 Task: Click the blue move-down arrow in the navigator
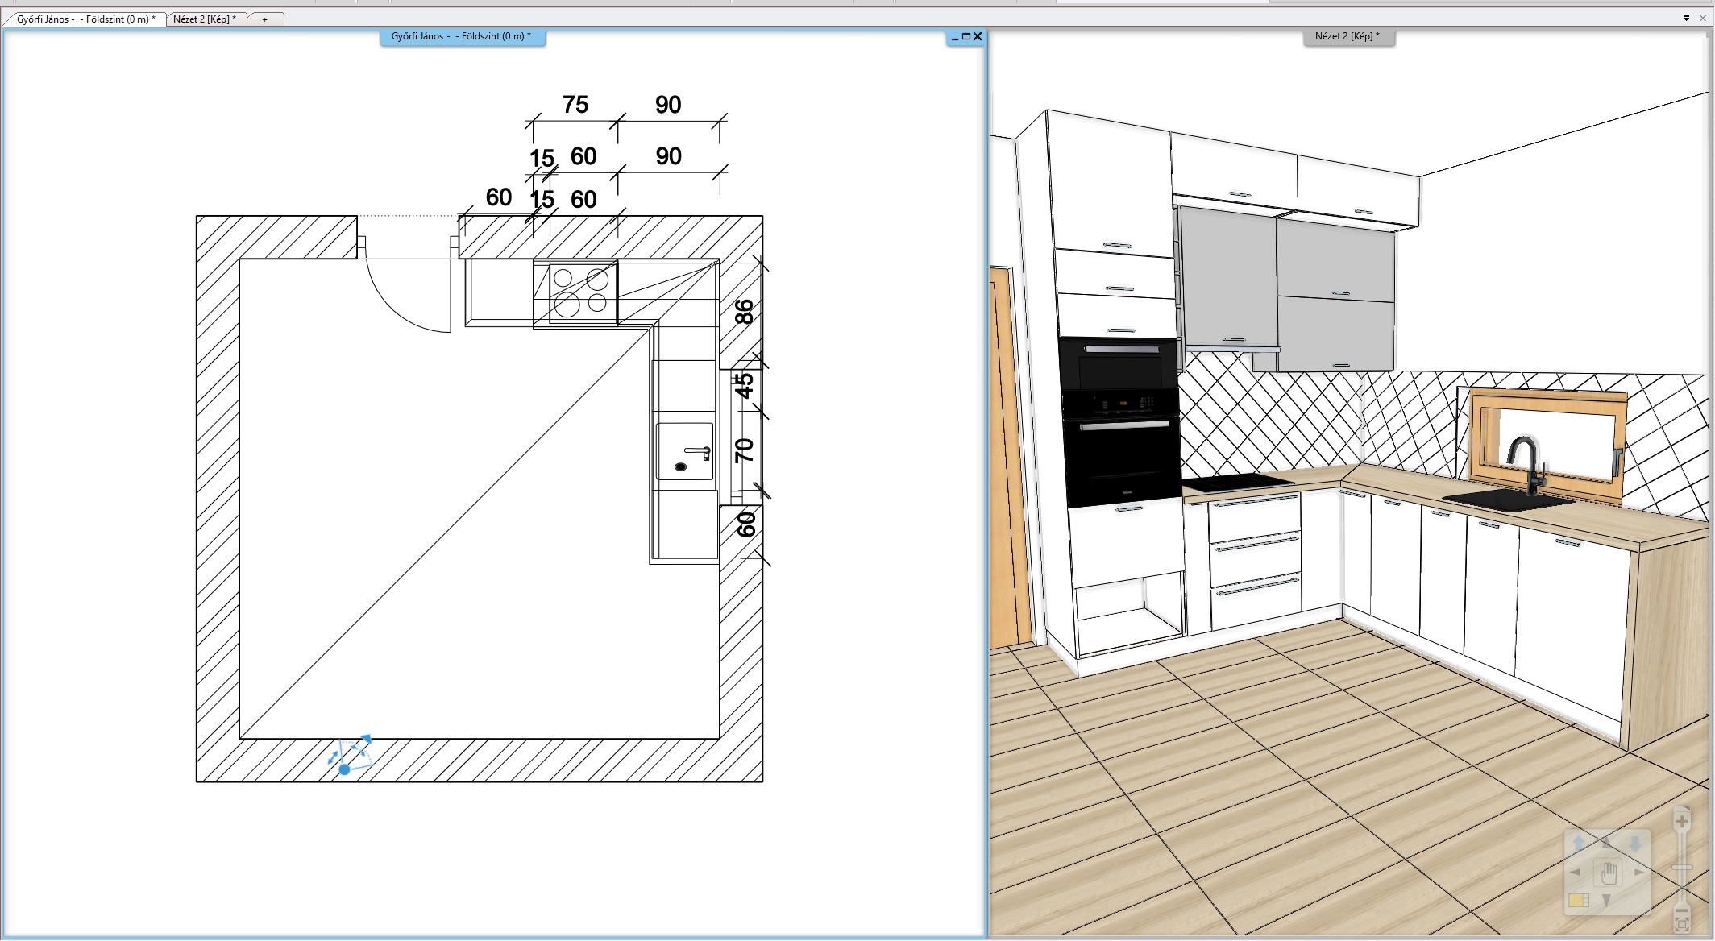point(1635,844)
